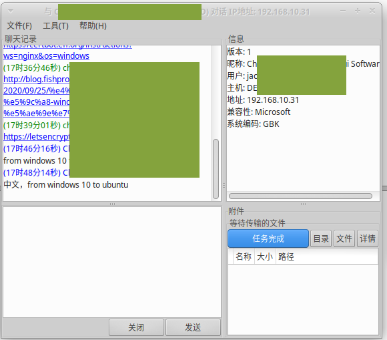Open the letsencrypt link in chat
Image resolution: width=387 pixels, height=340 pixels.
pyautogui.click(x=37, y=136)
